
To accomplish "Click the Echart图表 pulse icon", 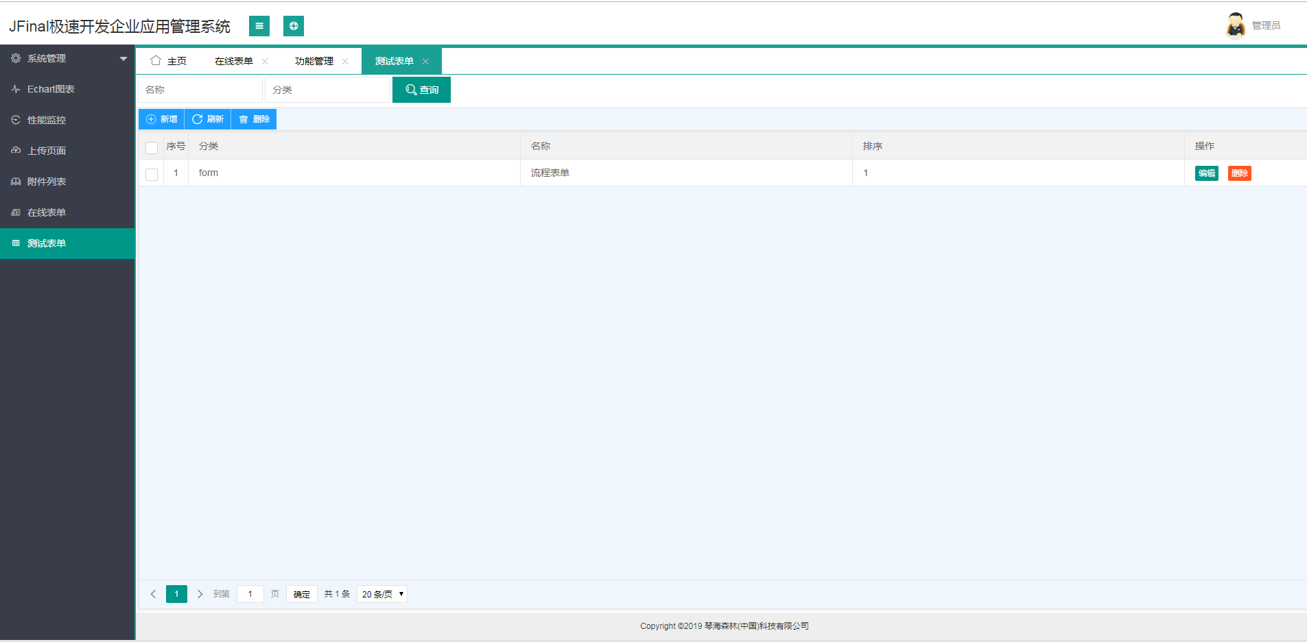I will point(16,89).
